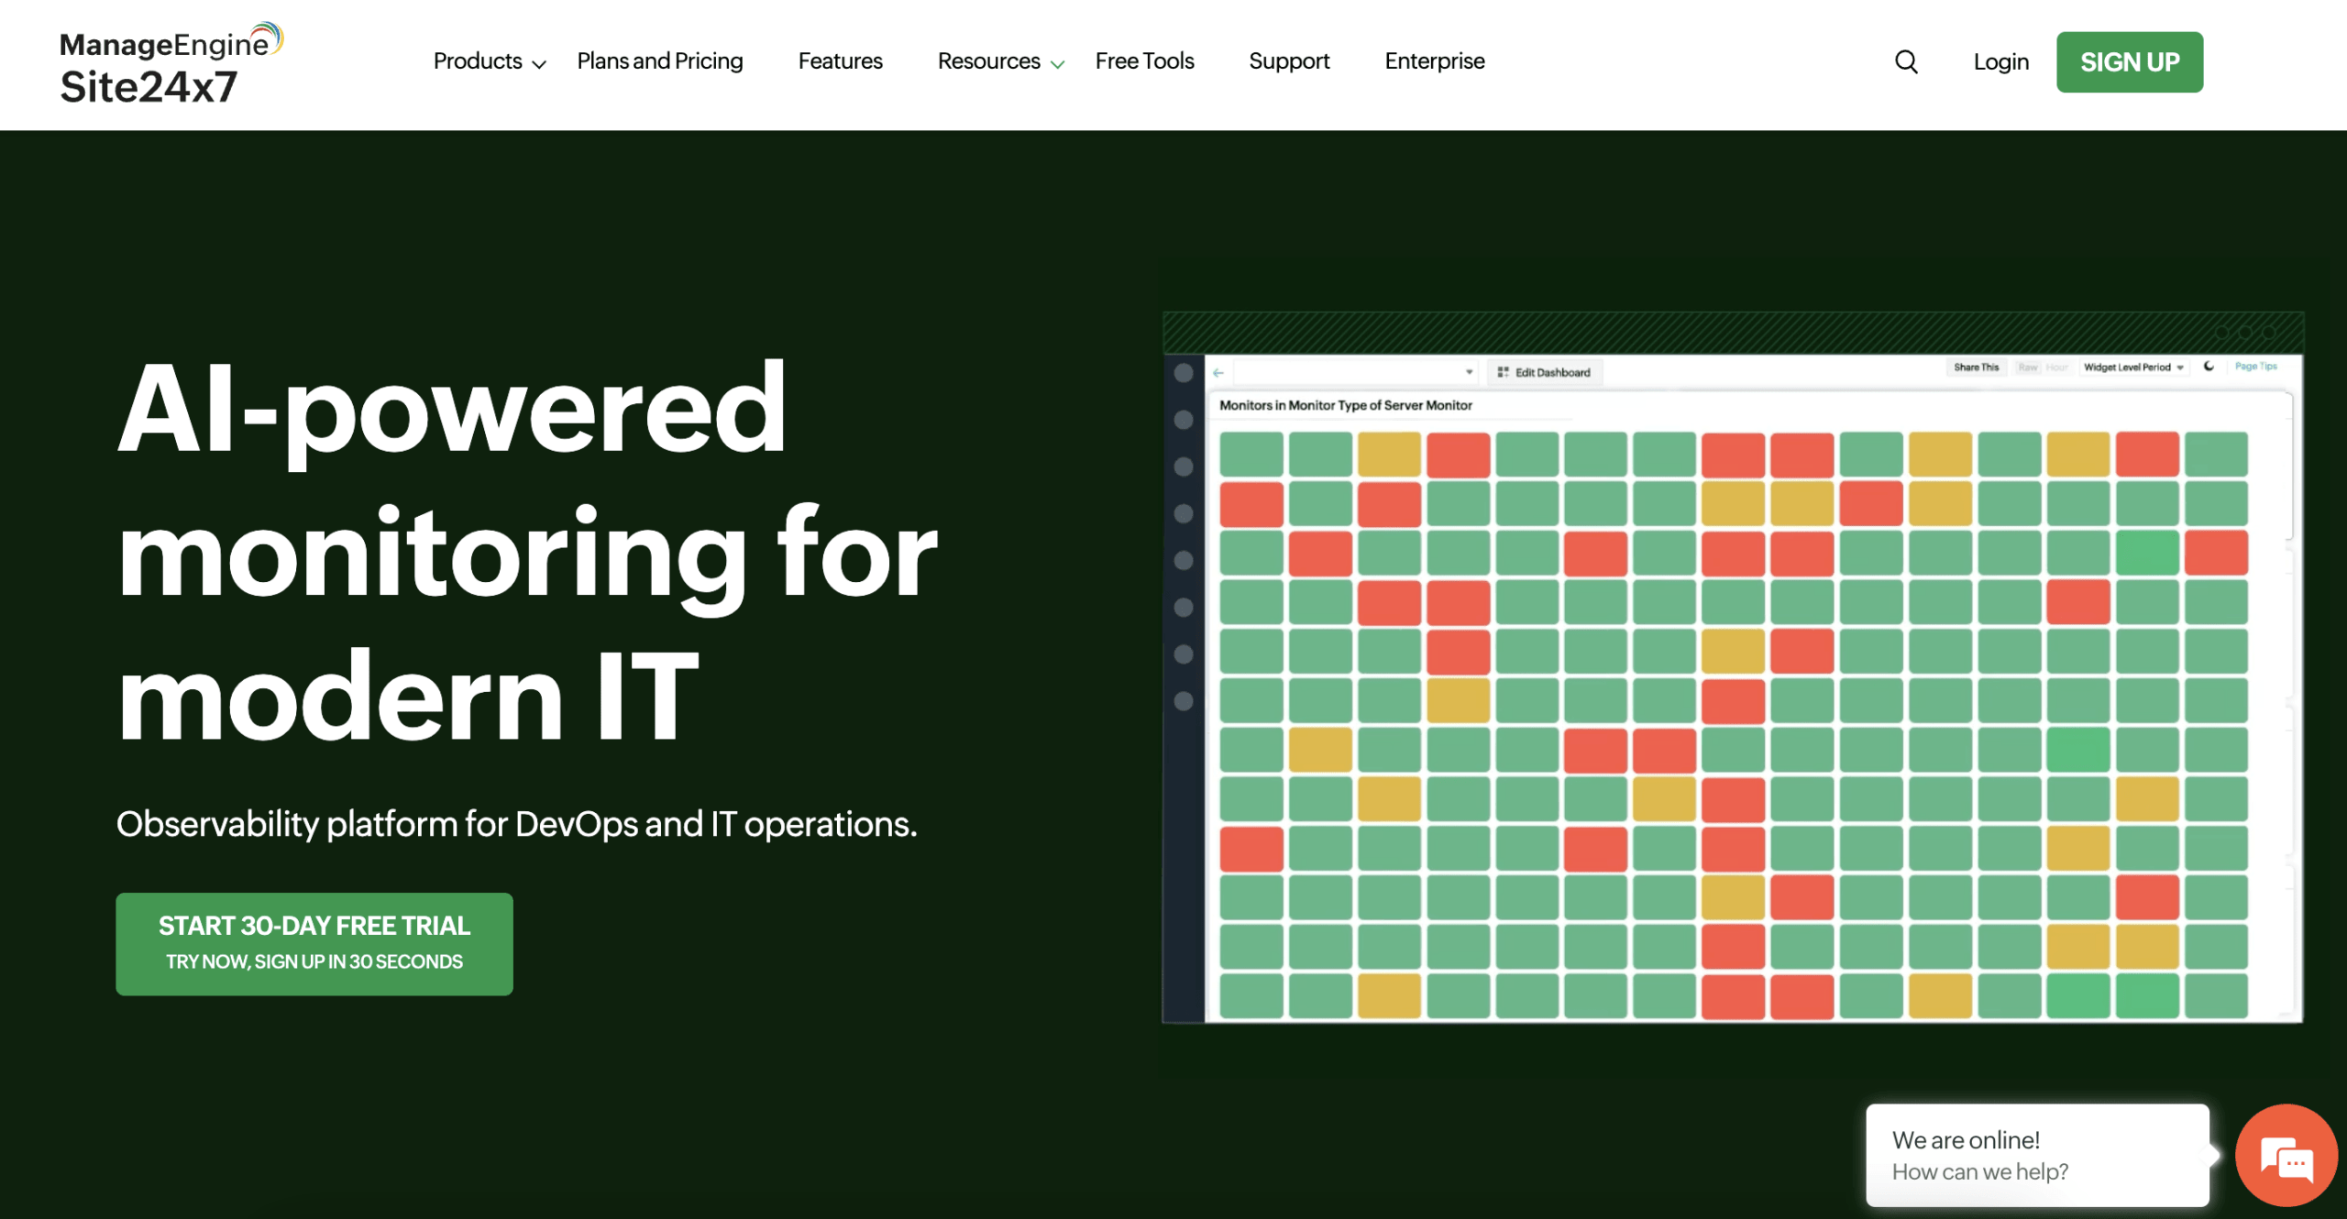Go to the Free Tools menu item
This screenshot has height=1219, width=2347.
coord(1144,61)
